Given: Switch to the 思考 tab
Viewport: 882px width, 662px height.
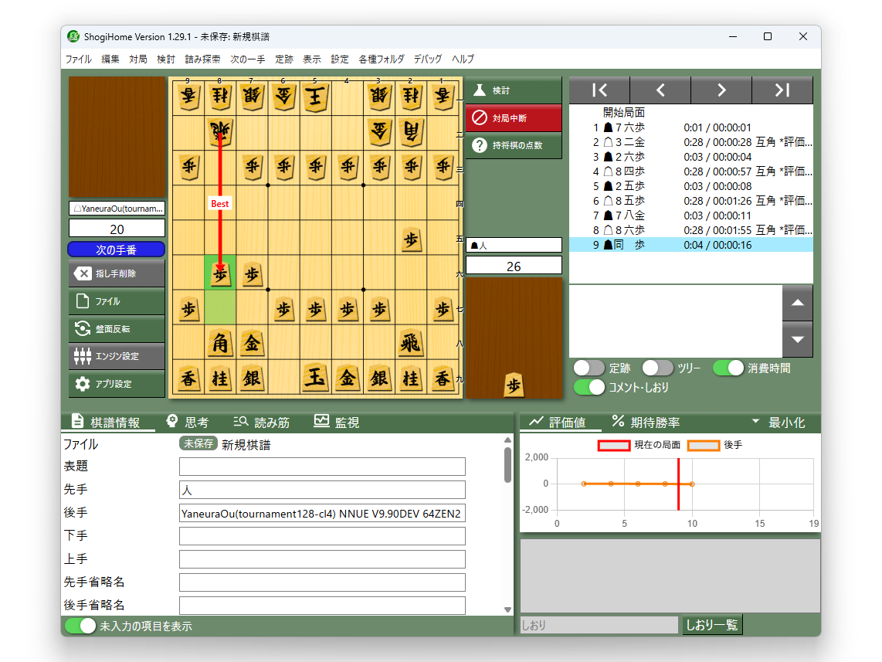Looking at the screenshot, I should coord(188,422).
